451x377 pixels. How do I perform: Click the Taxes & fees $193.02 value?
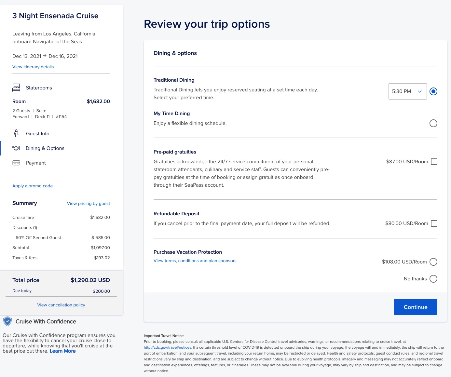tap(102, 258)
